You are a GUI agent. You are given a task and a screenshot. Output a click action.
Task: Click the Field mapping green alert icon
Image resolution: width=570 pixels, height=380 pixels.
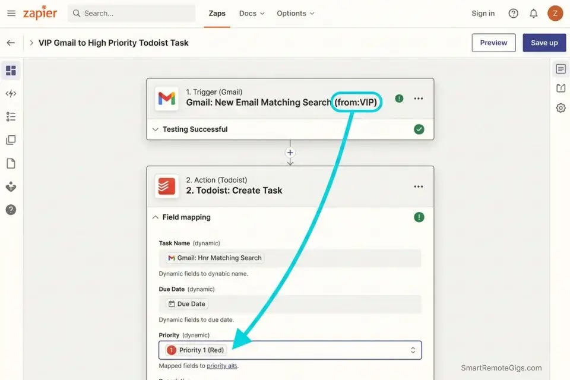coord(419,217)
